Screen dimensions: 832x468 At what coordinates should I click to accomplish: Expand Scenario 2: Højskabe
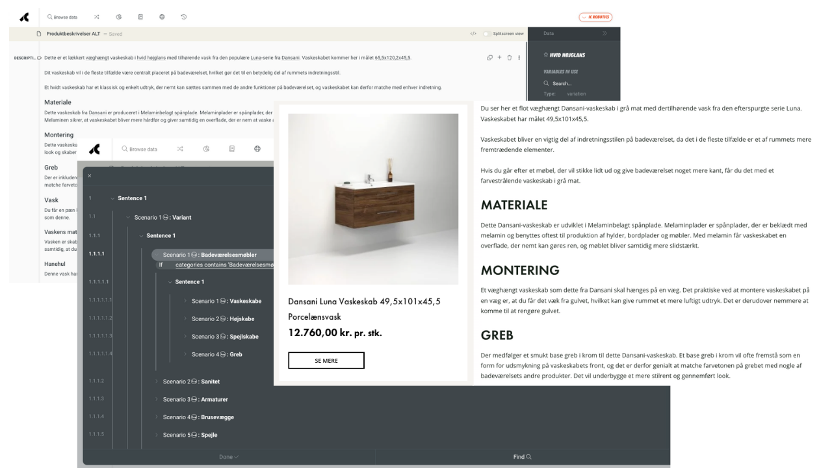click(x=185, y=319)
